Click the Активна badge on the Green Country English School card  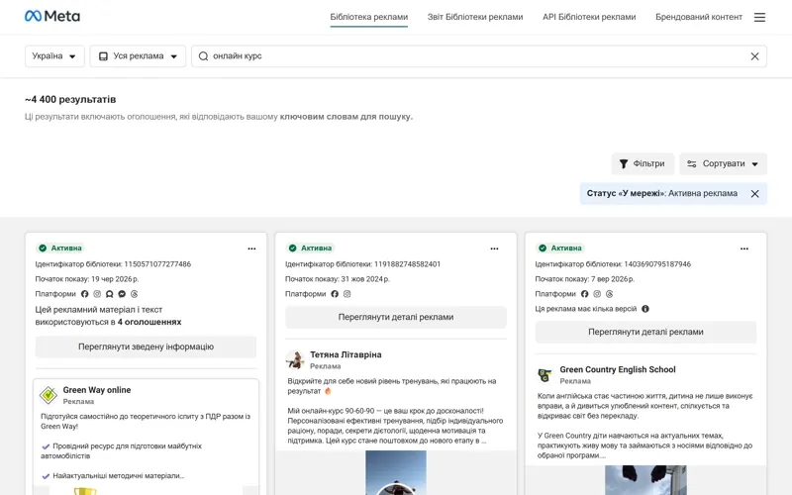click(560, 248)
